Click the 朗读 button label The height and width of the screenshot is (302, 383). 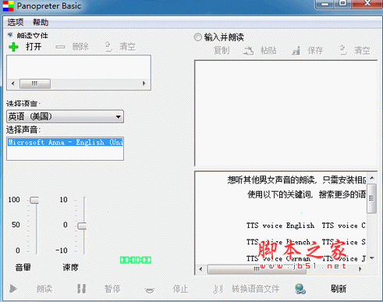point(44,289)
